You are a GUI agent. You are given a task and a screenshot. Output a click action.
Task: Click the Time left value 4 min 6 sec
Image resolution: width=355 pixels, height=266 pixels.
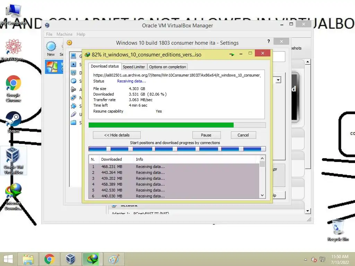[x=138, y=105]
